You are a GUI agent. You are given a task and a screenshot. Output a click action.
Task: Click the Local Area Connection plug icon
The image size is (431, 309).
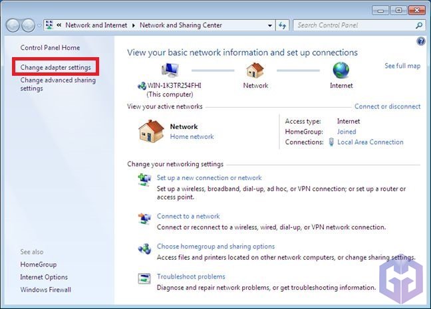331,142
